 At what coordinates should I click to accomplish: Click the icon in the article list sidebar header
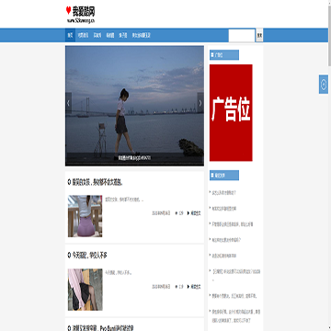point(212,176)
